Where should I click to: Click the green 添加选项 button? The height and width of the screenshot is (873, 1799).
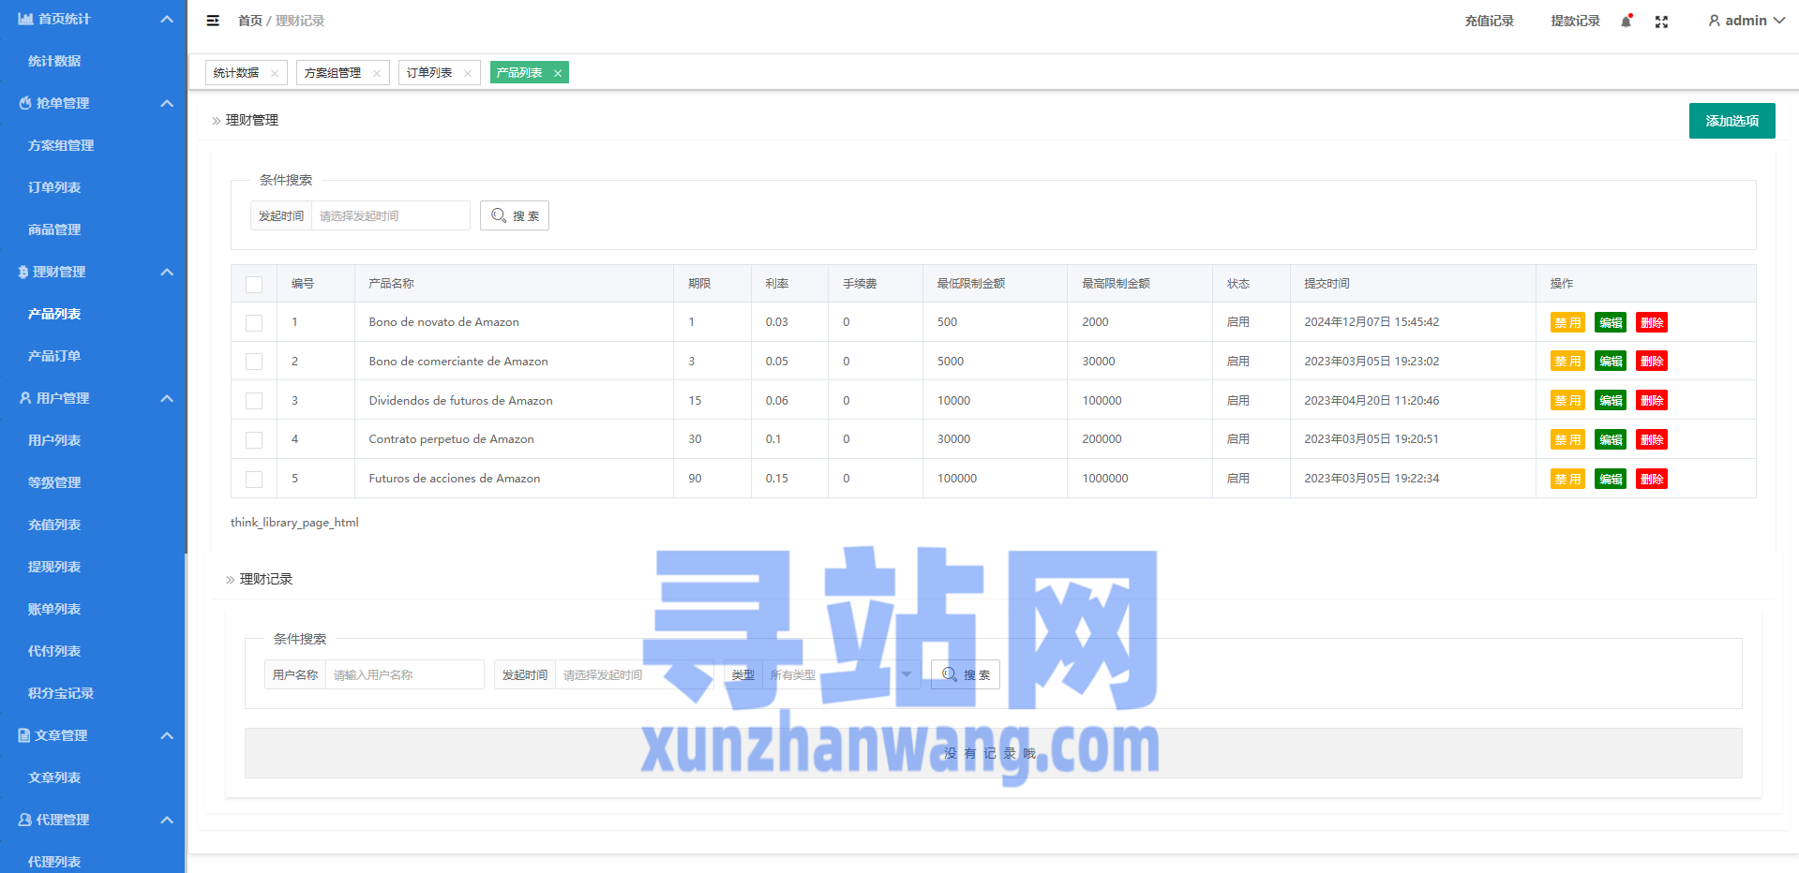1732,121
